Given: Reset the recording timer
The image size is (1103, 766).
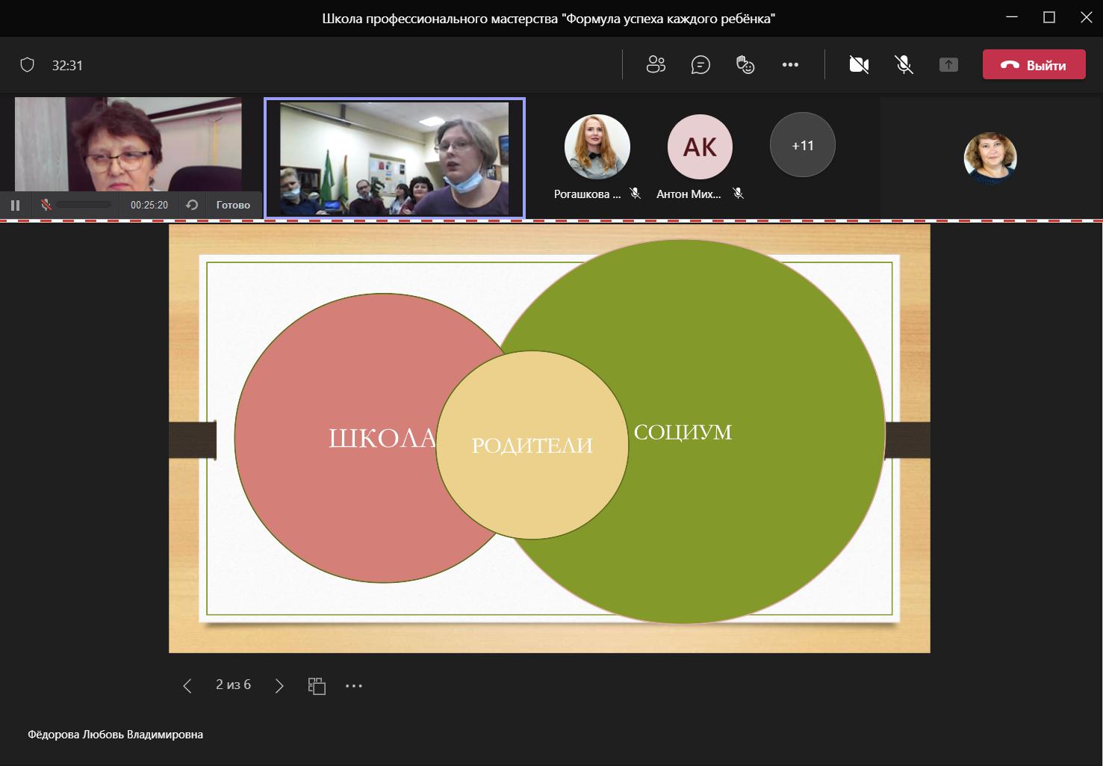Looking at the screenshot, I should coord(192,205).
